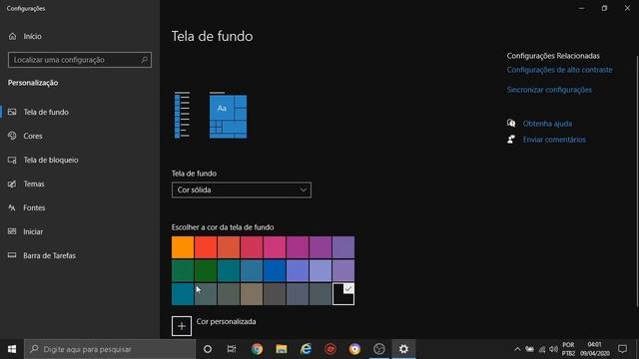Launch Internet Explorer from taskbar
This screenshot has height=359, width=639.
(x=306, y=349)
